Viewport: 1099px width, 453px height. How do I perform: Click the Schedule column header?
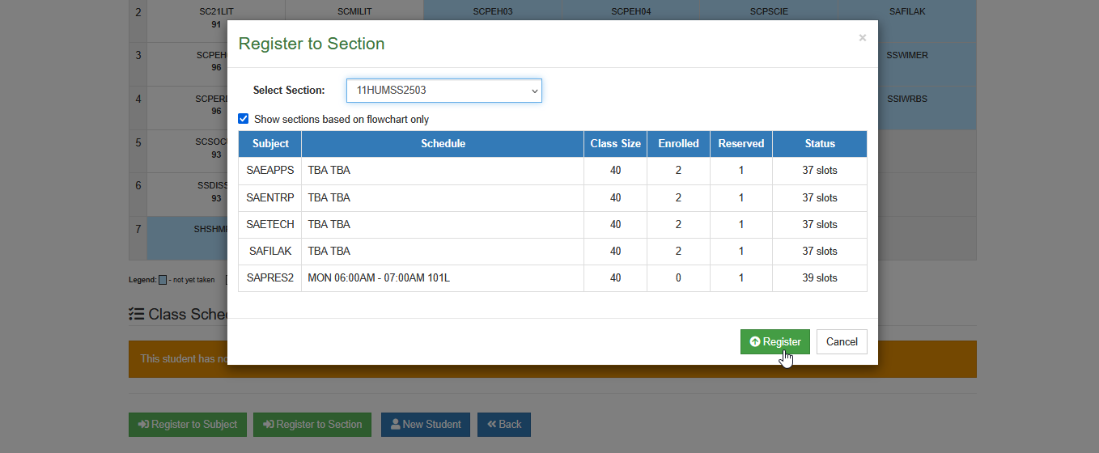click(x=443, y=144)
